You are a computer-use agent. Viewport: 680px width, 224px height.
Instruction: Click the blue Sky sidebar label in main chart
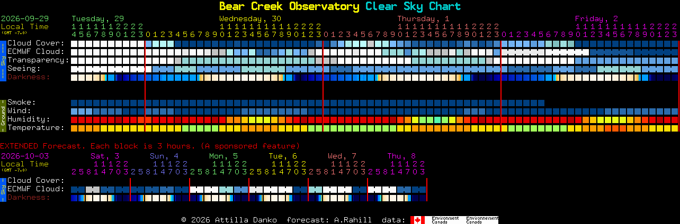point(3,60)
